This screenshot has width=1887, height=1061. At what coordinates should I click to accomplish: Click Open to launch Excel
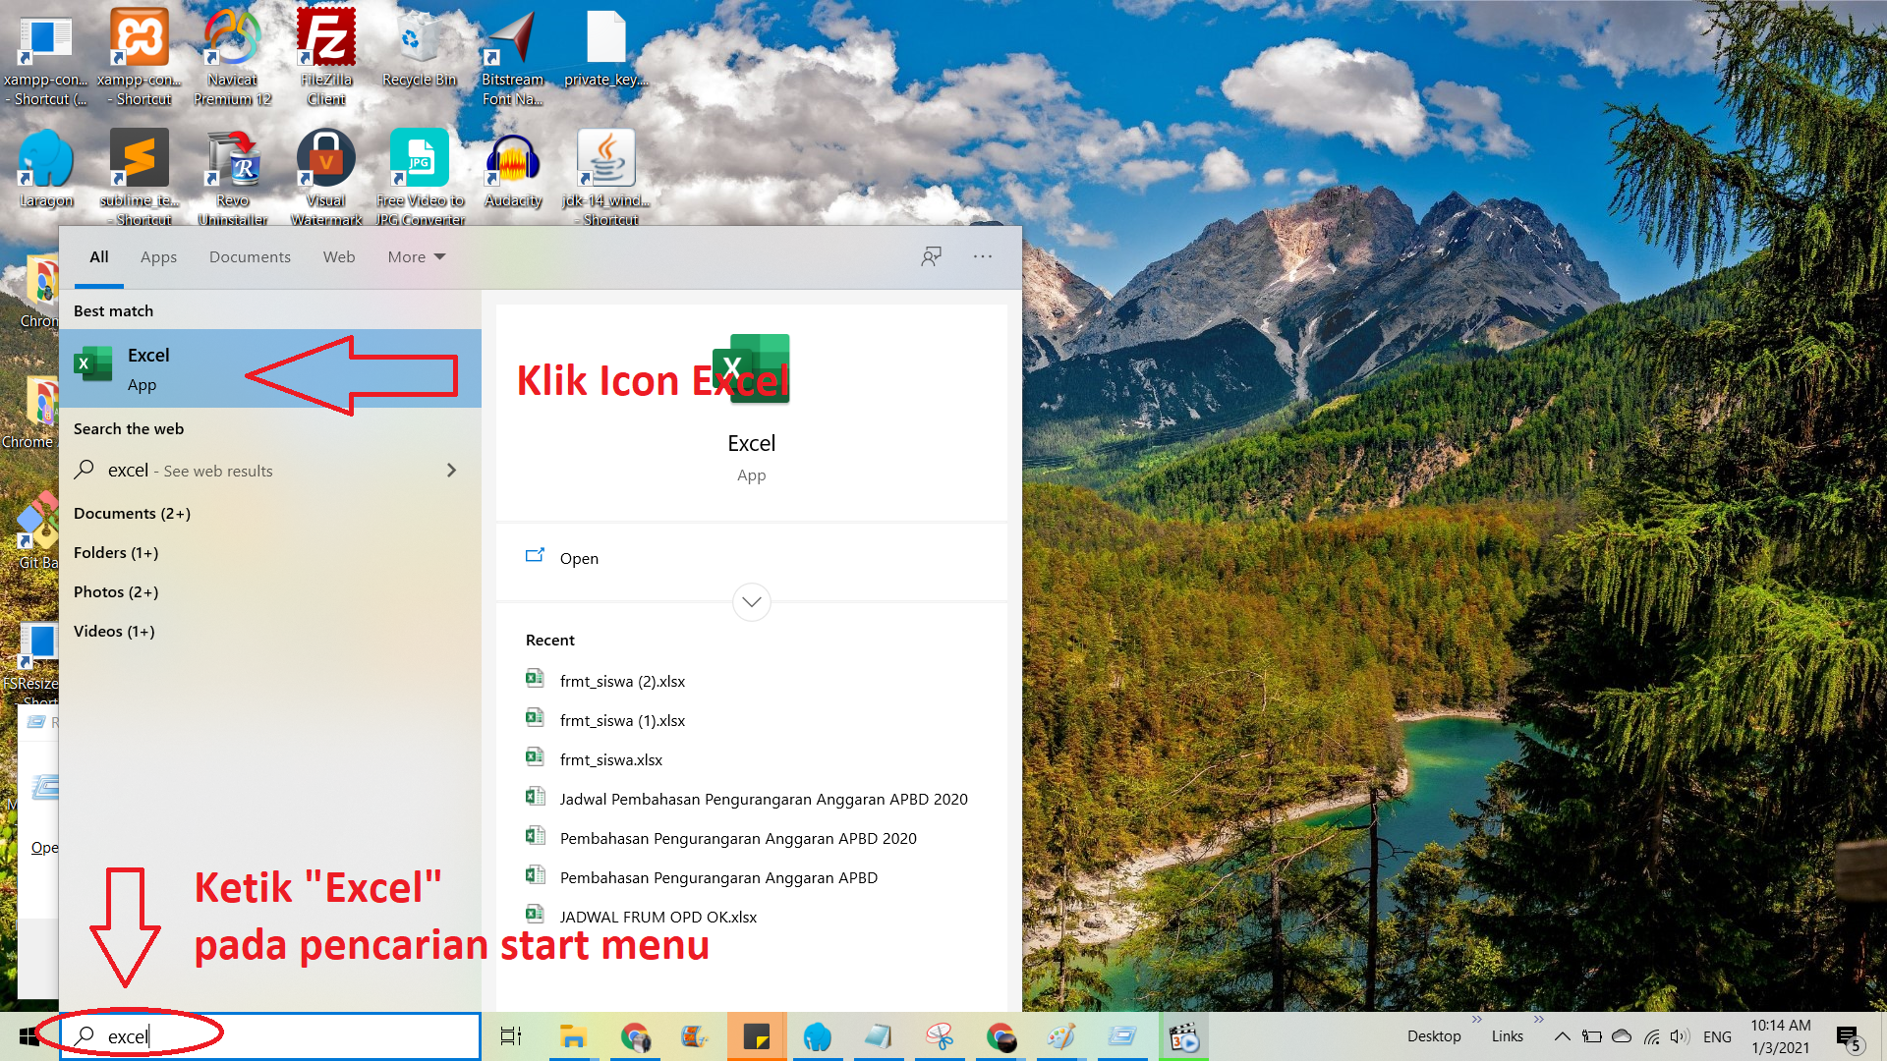[x=579, y=558]
